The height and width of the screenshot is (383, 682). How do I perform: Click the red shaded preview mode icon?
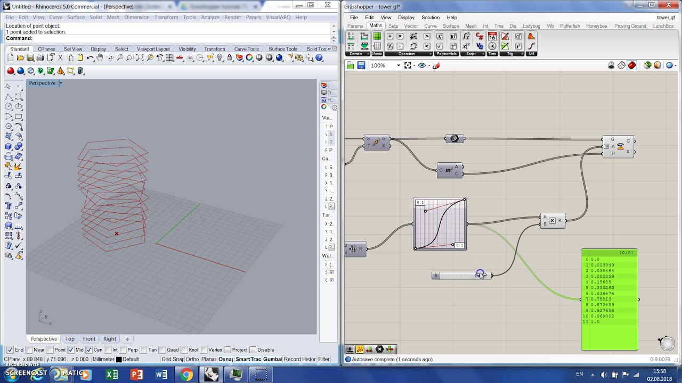coord(631,65)
